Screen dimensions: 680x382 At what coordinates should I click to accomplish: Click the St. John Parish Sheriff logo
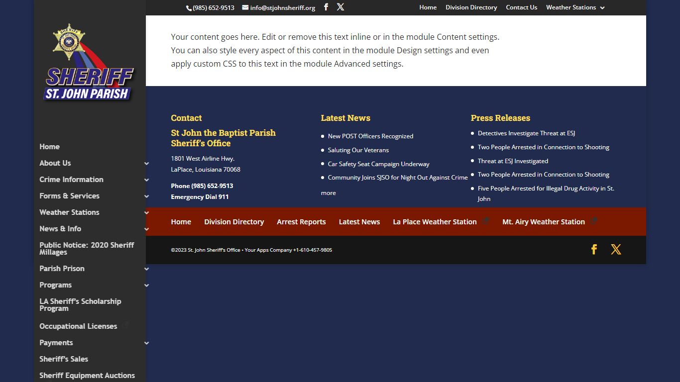[x=89, y=63]
